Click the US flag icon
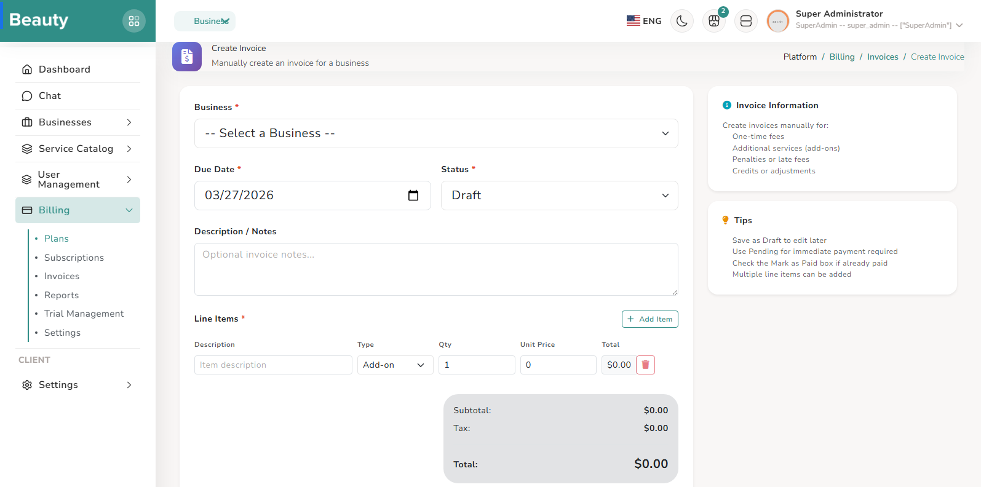Viewport: 981px width, 487px height. (x=633, y=21)
